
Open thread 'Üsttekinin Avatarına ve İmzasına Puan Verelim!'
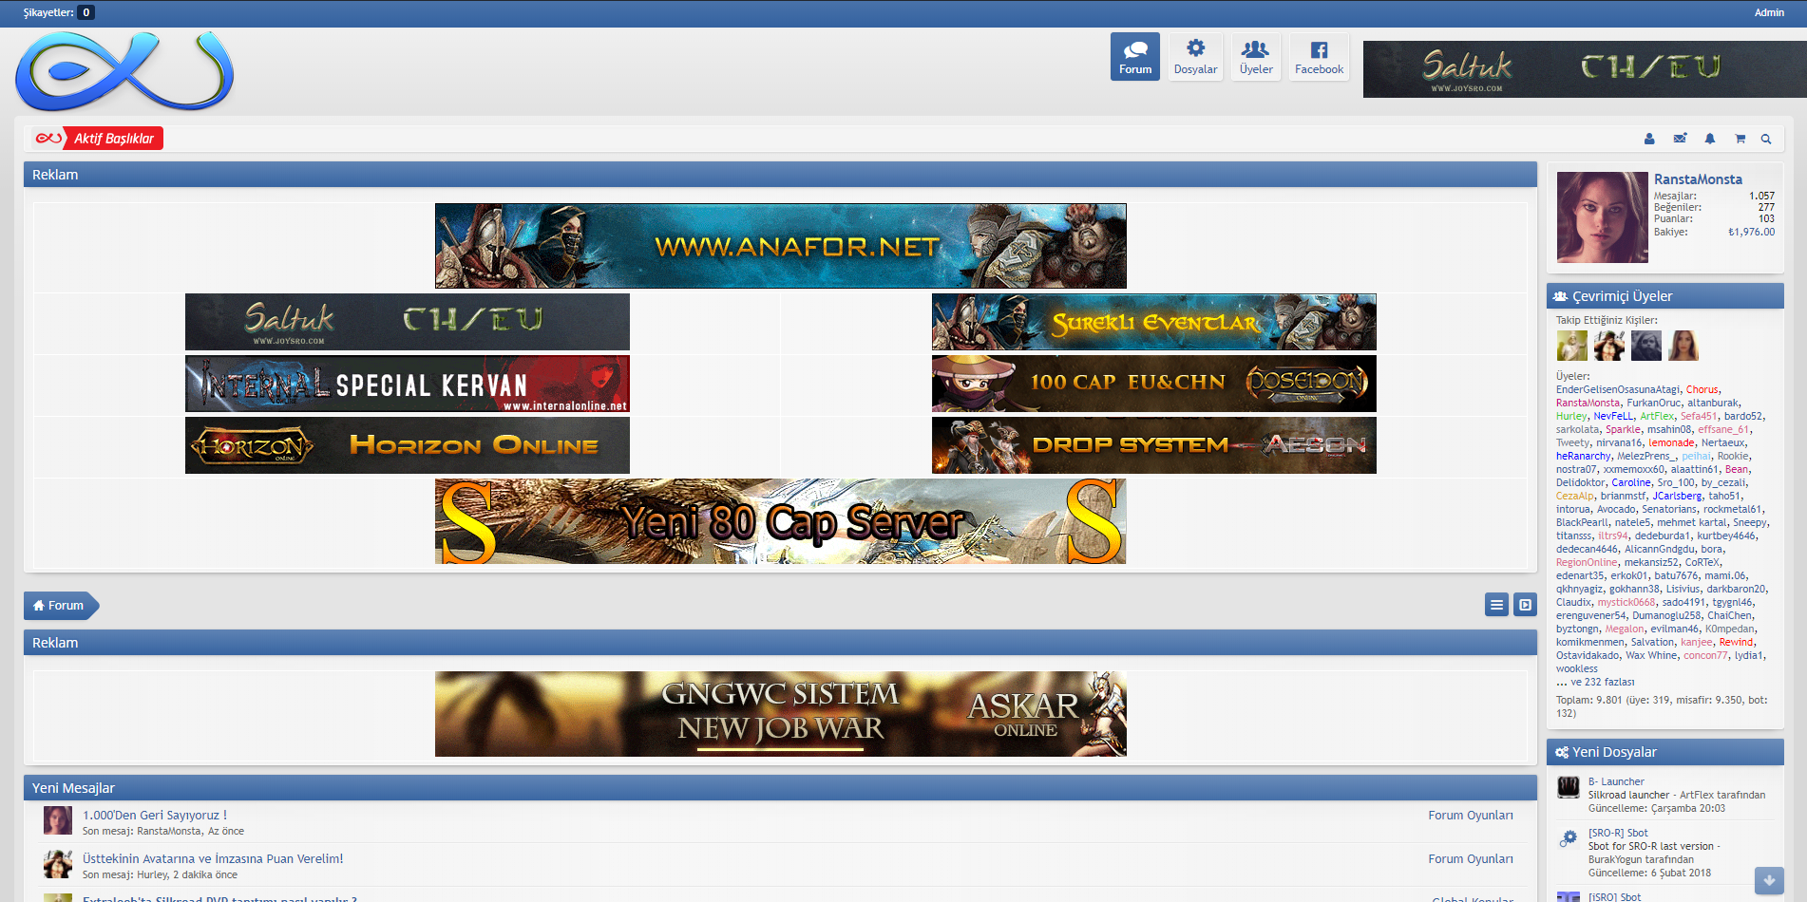[x=213, y=858]
